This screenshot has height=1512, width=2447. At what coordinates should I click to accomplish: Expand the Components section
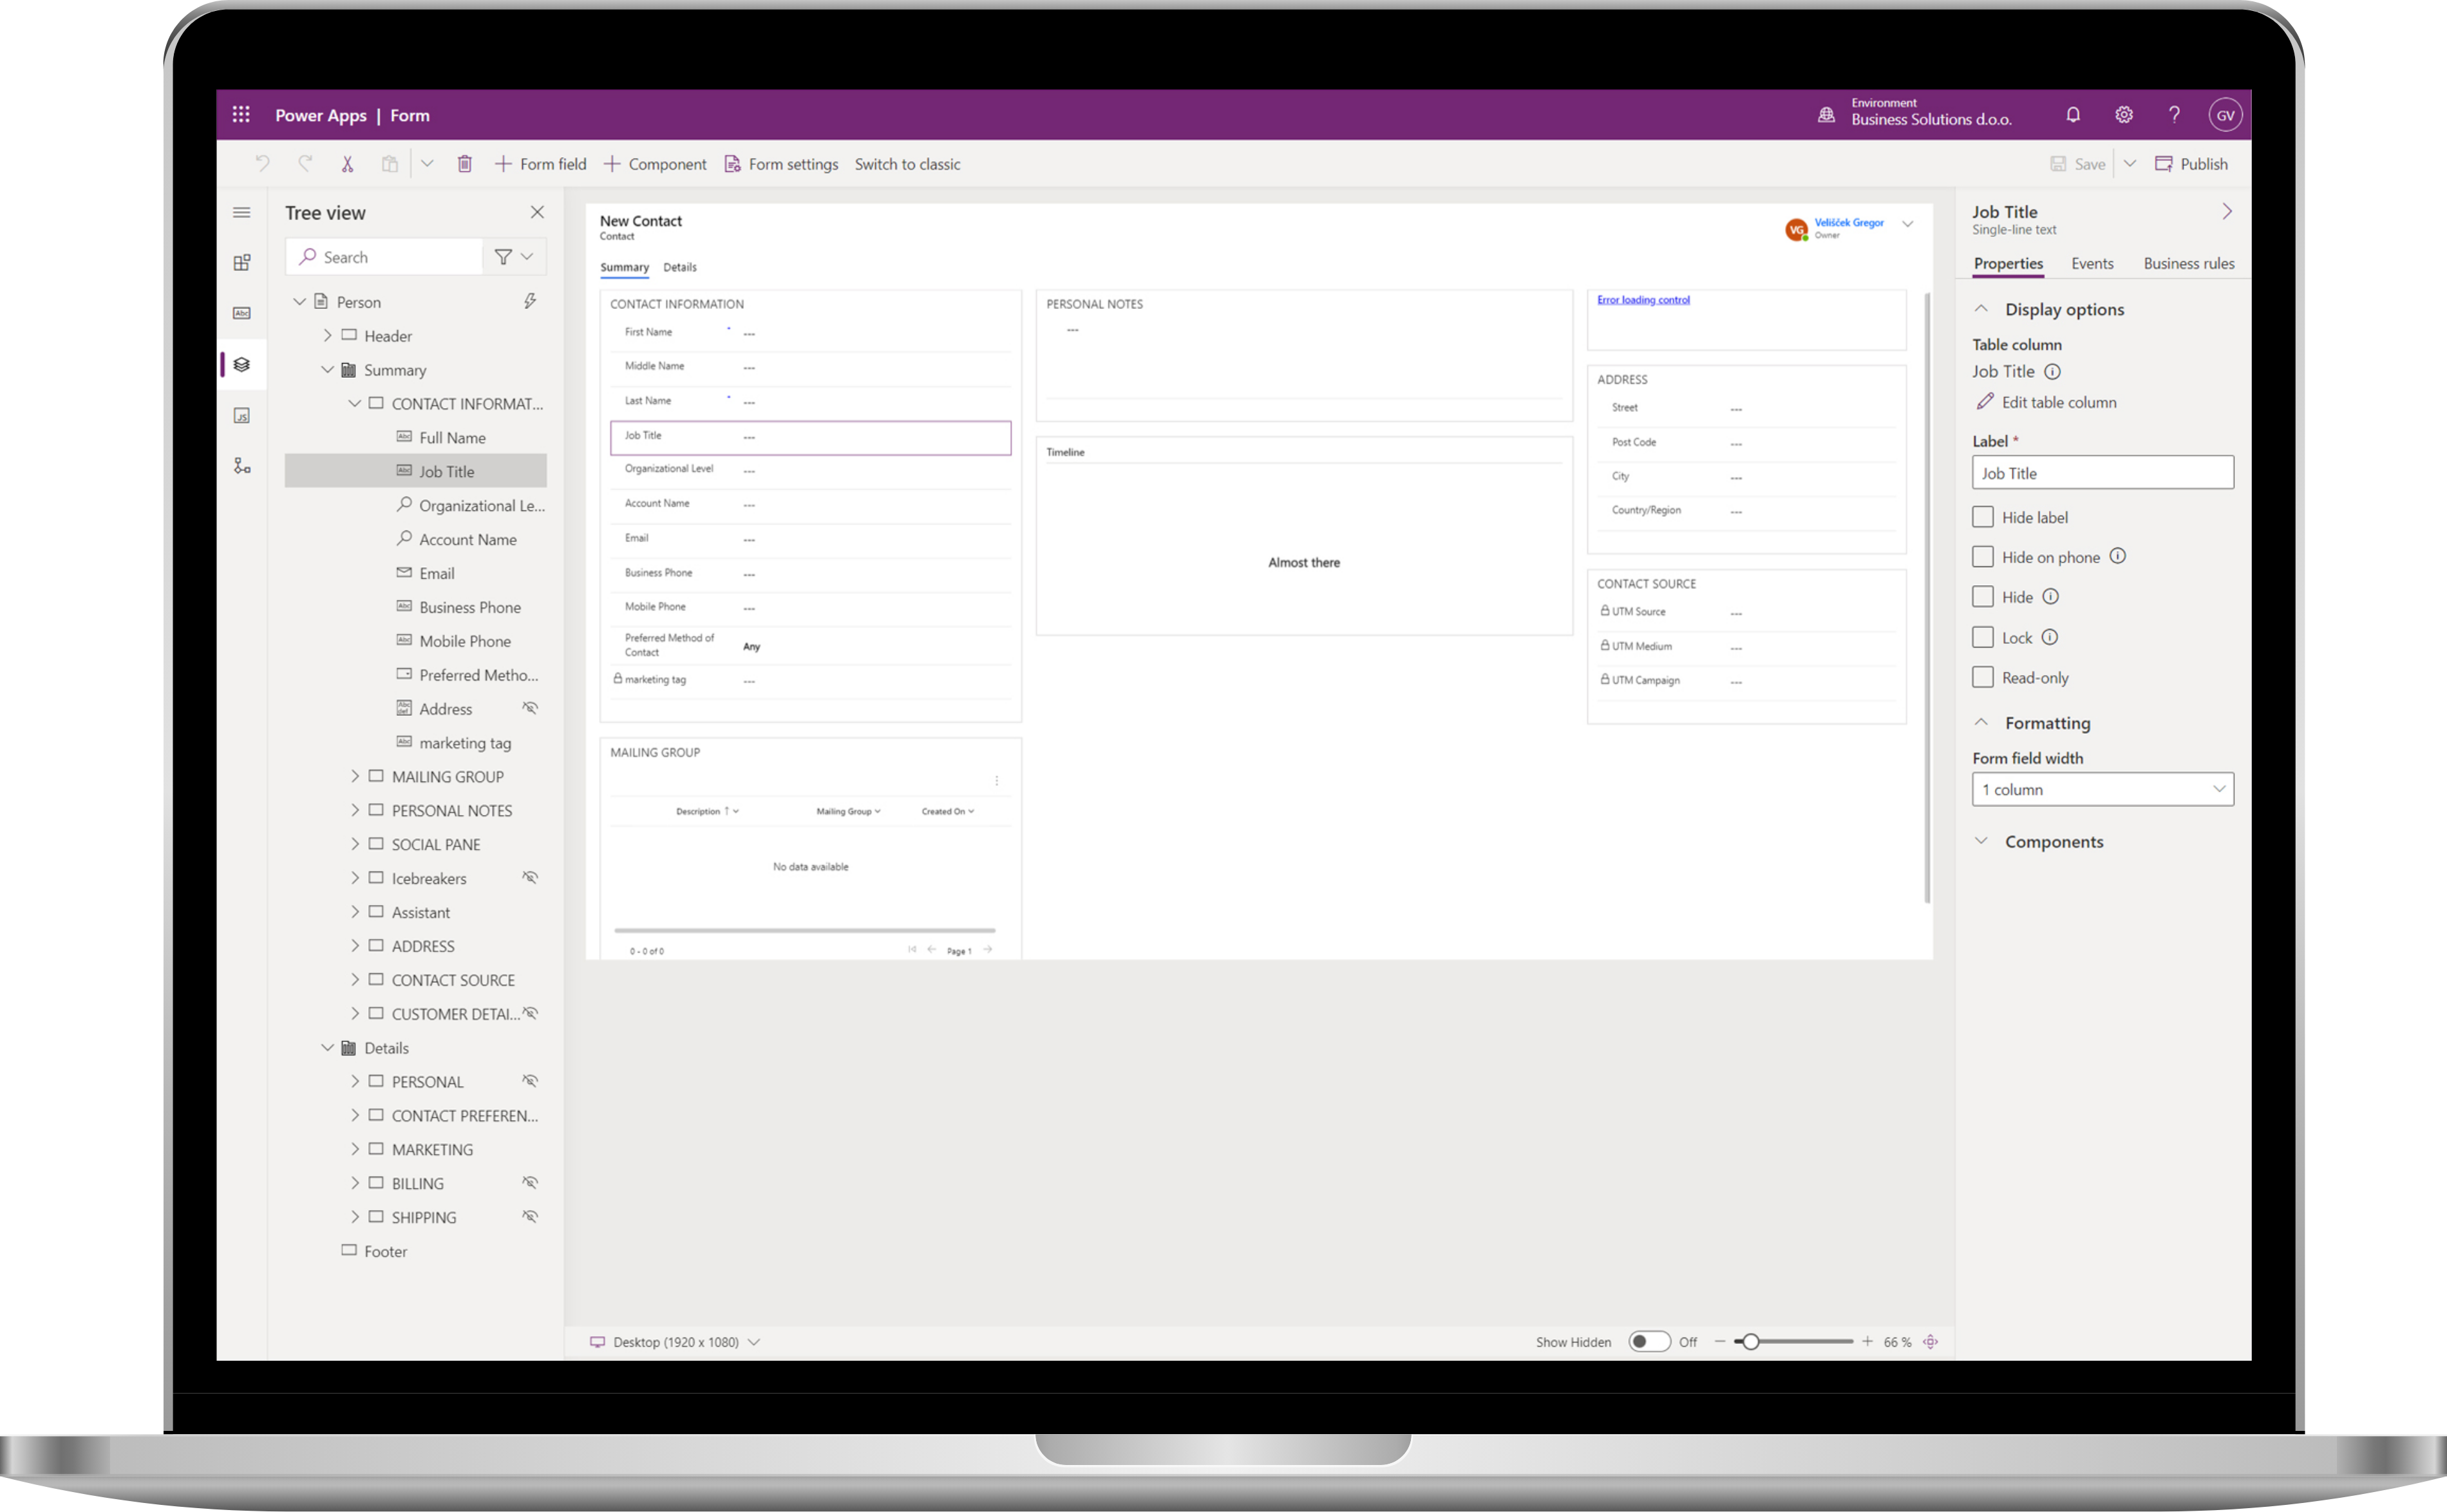1981,841
